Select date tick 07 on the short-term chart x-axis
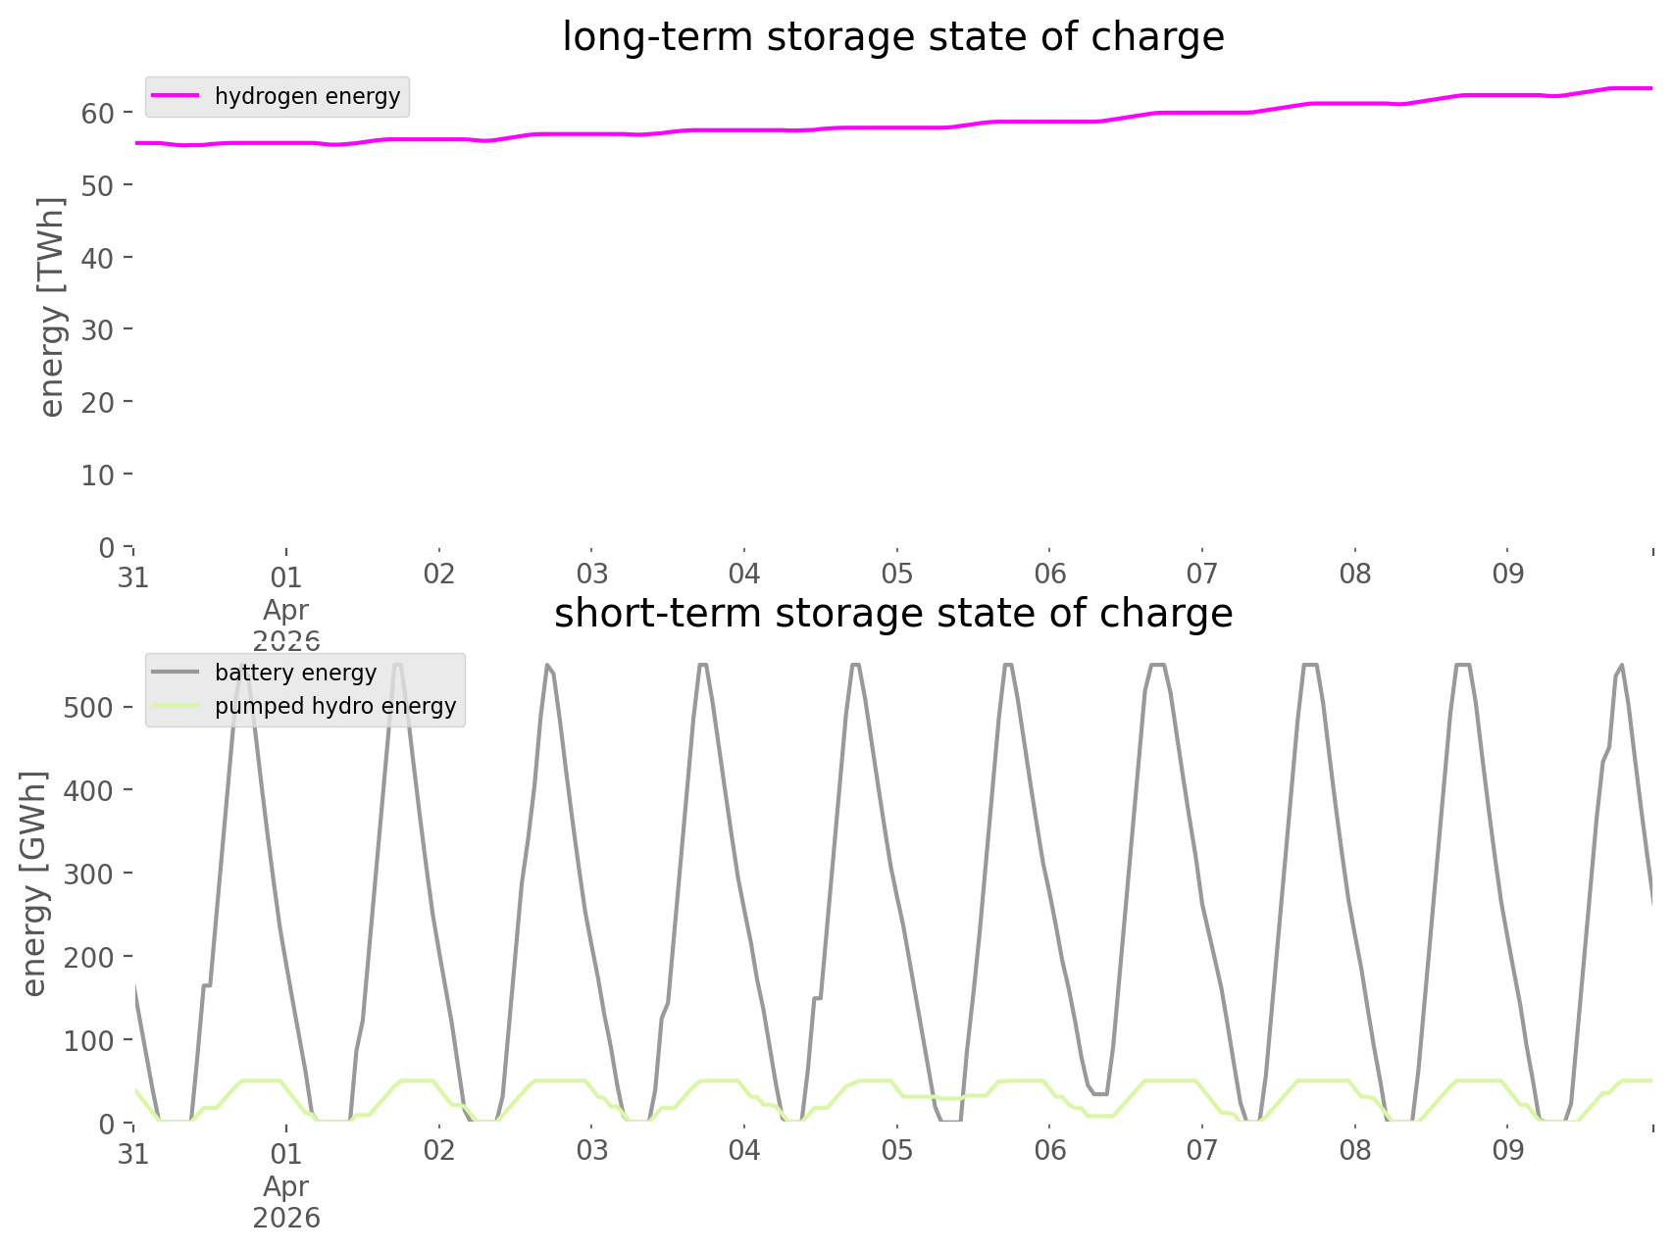This screenshot has height=1252, width=1673. [x=1201, y=1151]
